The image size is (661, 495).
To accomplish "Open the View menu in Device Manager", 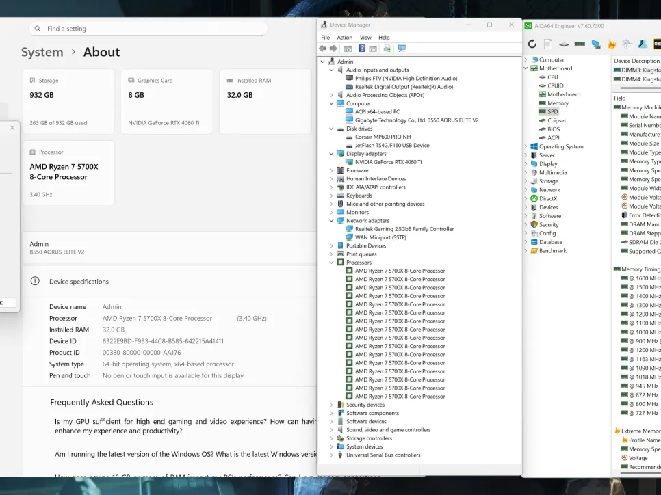I will point(365,38).
